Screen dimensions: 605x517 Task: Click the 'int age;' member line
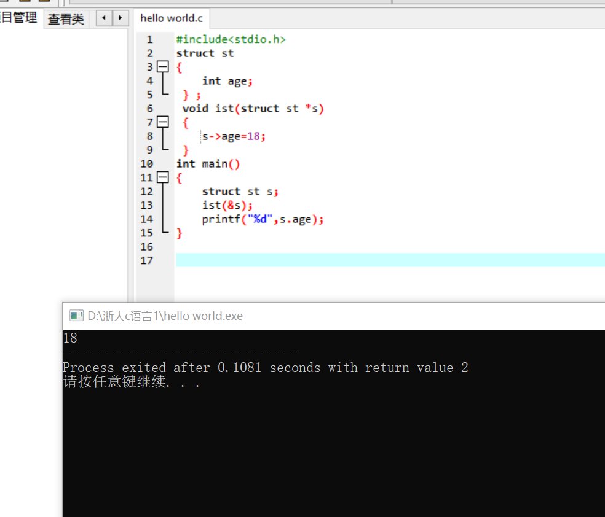pos(227,81)
